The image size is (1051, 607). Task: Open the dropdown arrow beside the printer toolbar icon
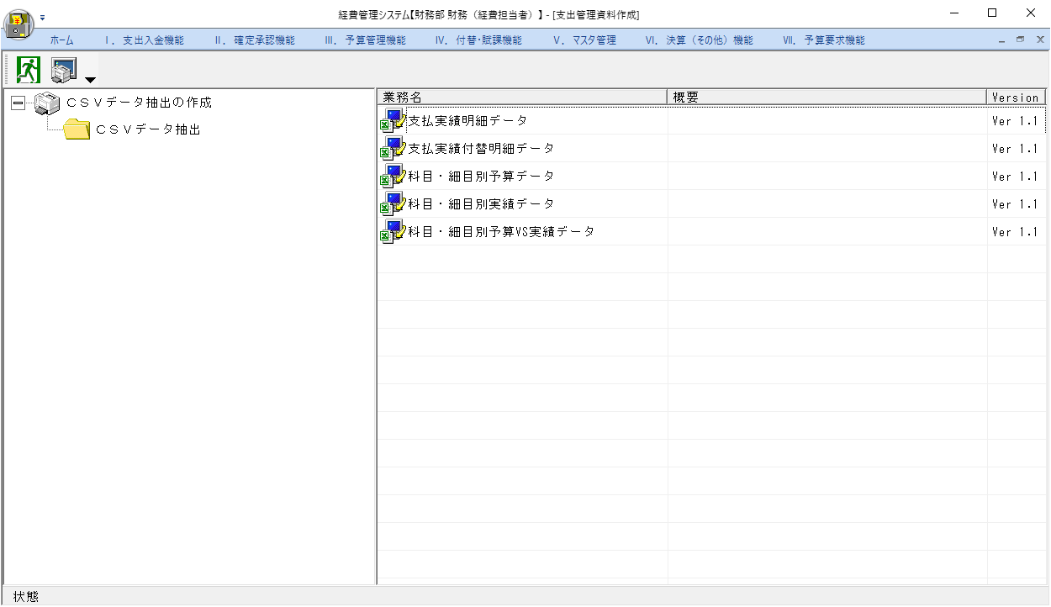click(90, 80)
